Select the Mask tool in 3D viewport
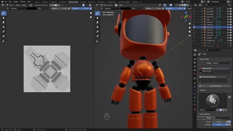 (x=98, y=36)
